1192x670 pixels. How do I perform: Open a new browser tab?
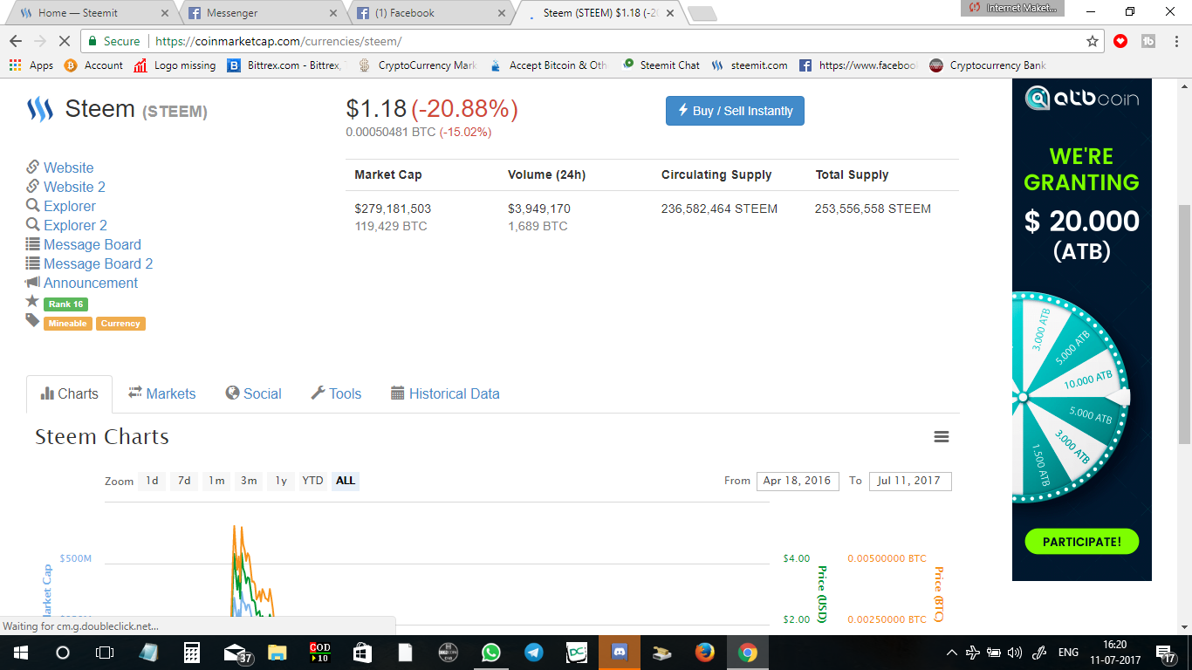702,14
